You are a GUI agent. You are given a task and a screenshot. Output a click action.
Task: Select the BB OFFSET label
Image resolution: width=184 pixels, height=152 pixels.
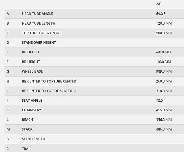pyautogui.click(x=31, y=52)
